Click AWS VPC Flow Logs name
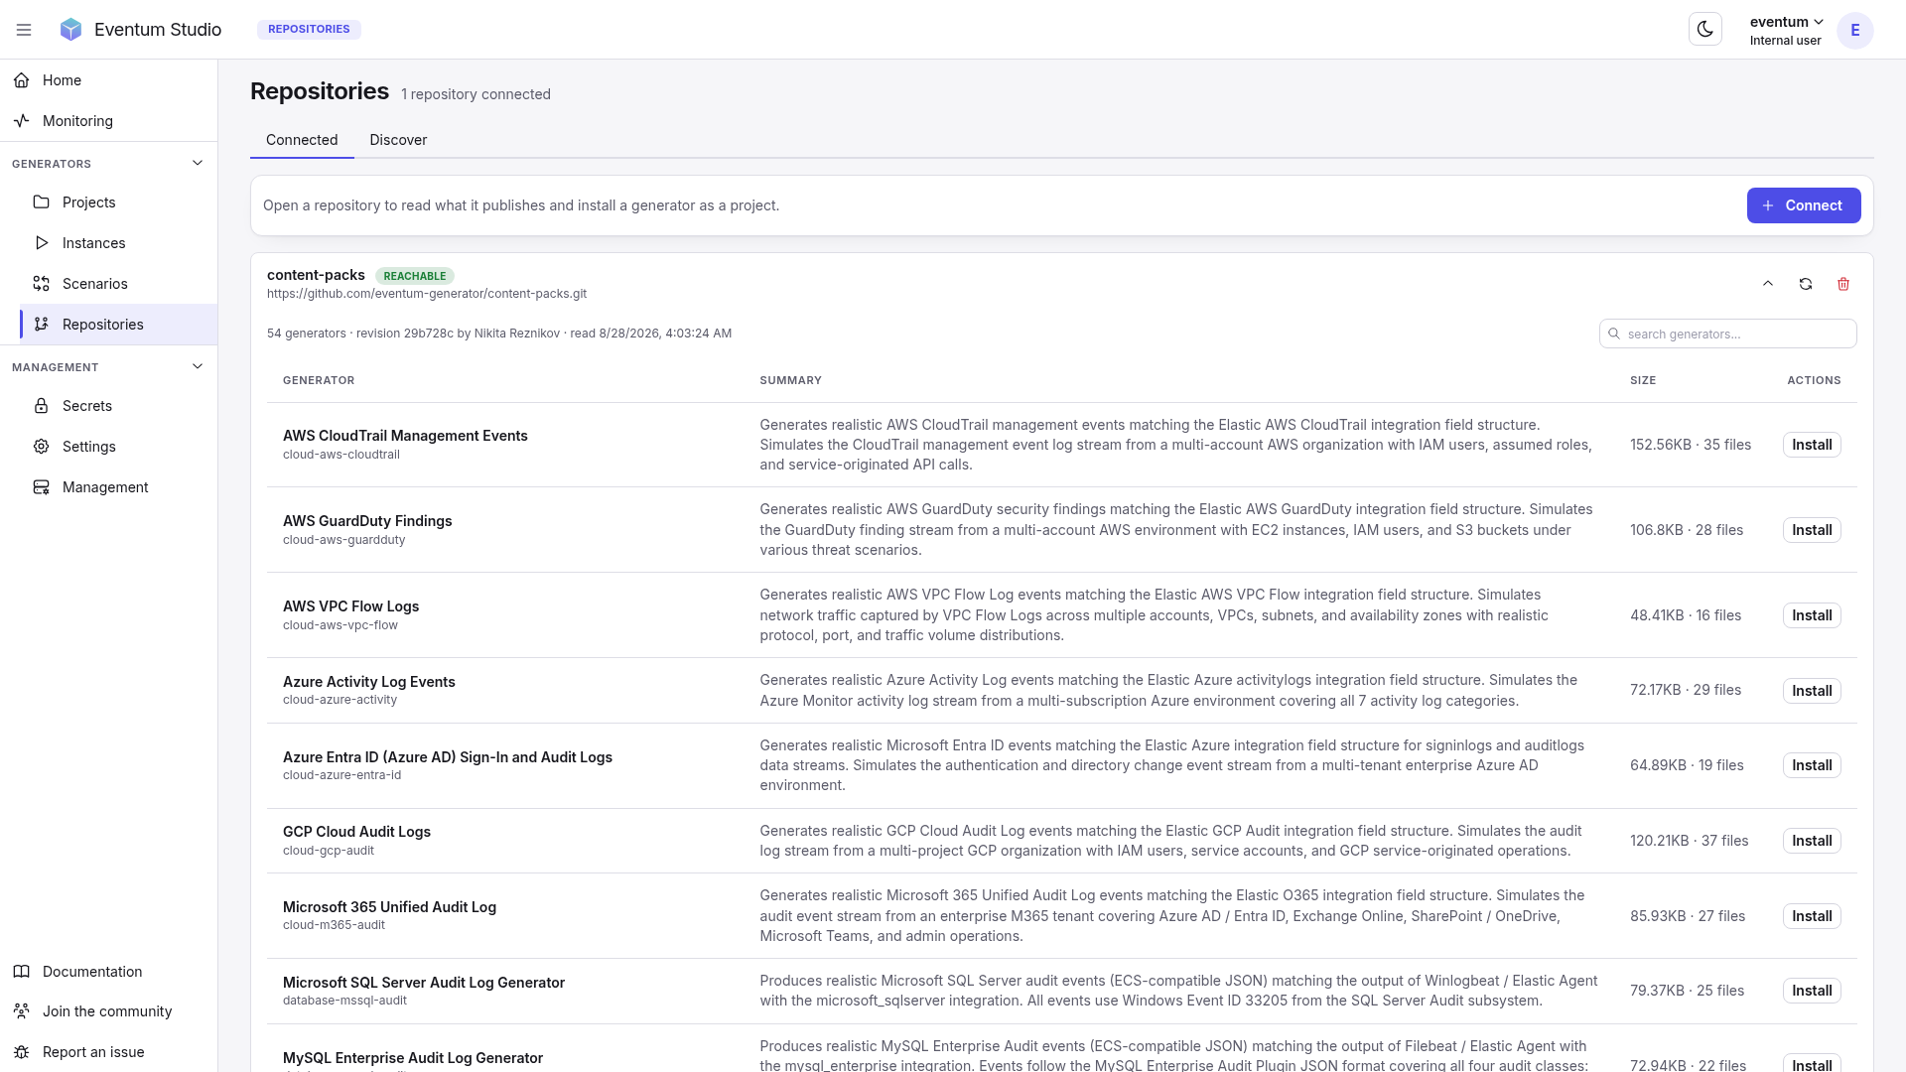 pyautogui.click(x=350, y=606)
